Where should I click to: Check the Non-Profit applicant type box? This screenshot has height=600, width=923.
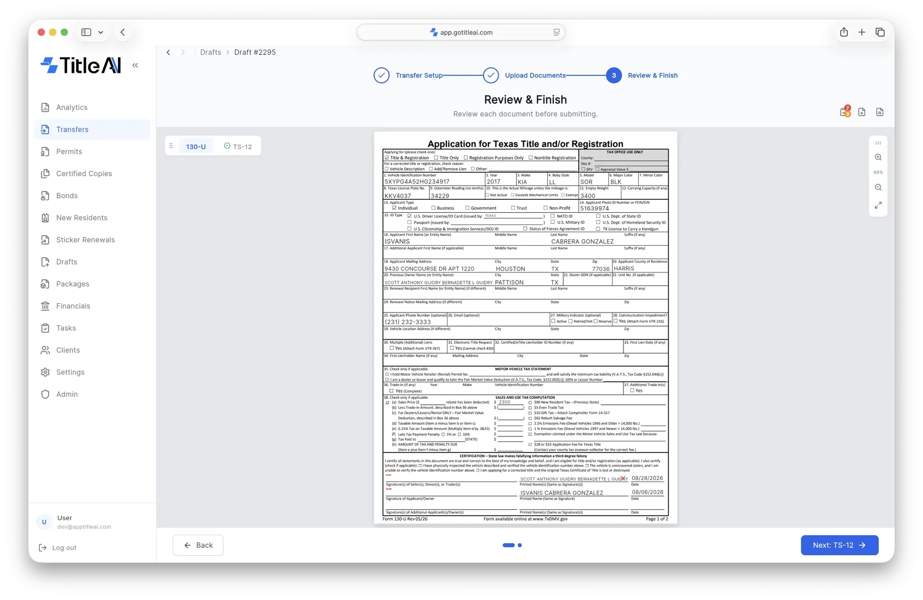pyautogui.click(x=546, y=208)
